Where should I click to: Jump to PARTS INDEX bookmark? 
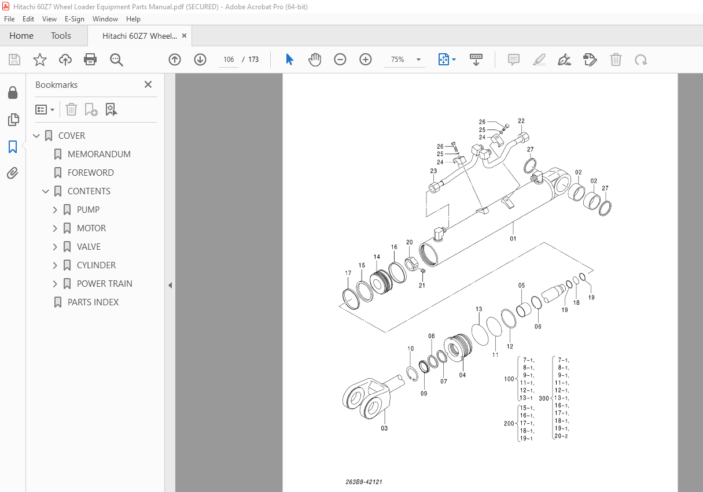pyautogui.click(x=93, y=302)
